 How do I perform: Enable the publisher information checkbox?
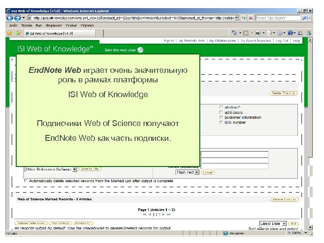click(221, 117)
